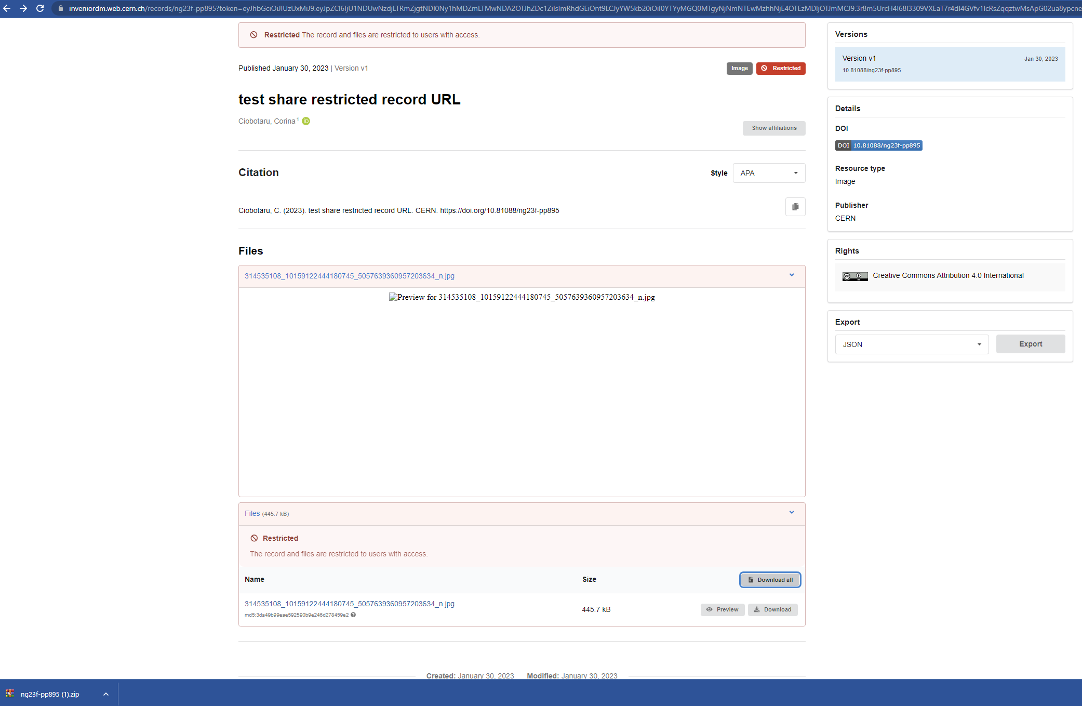Open the file with the Preview eye icon

click(722, 609)
